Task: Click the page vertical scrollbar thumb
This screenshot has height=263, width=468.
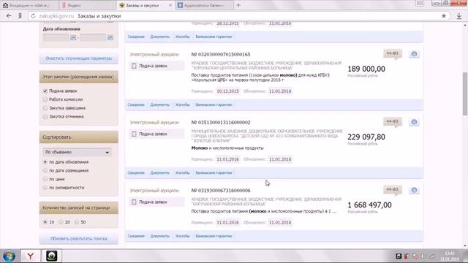Action: (465, 94)
